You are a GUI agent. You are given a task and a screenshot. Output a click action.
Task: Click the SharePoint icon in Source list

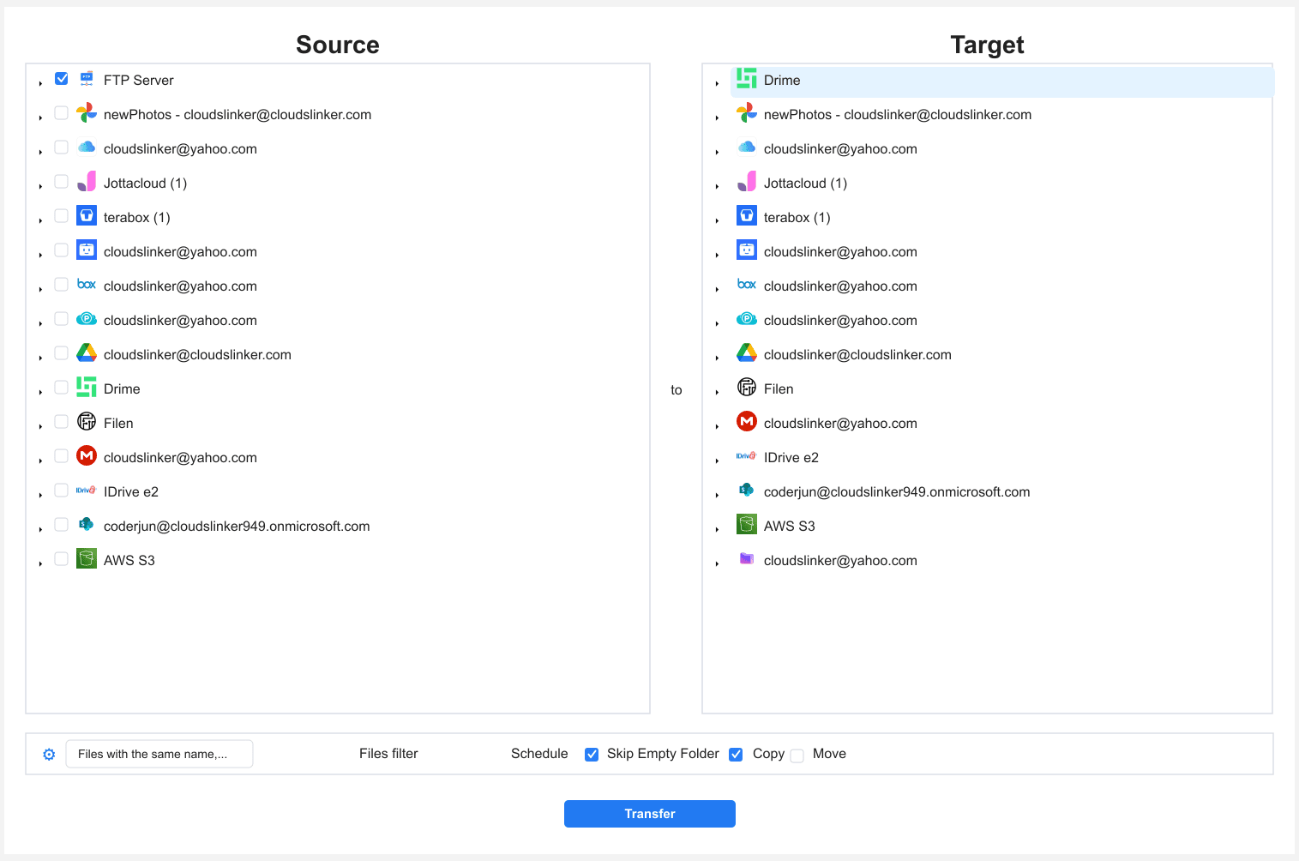point(87,525)
